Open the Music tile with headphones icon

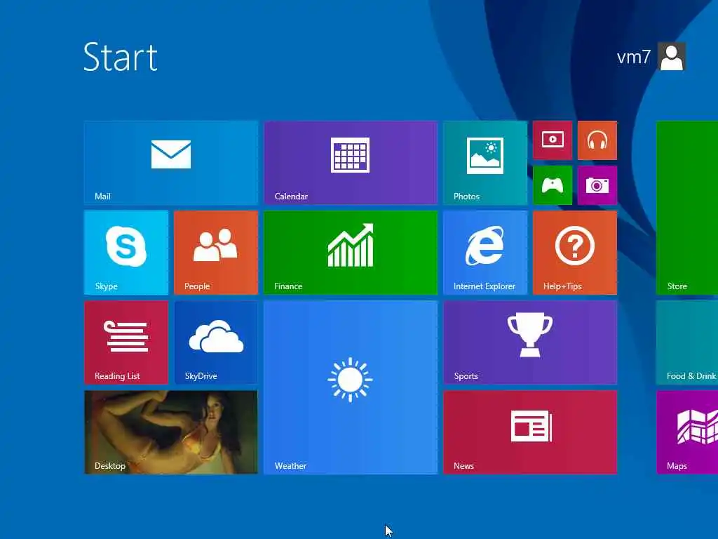(597, 140)
